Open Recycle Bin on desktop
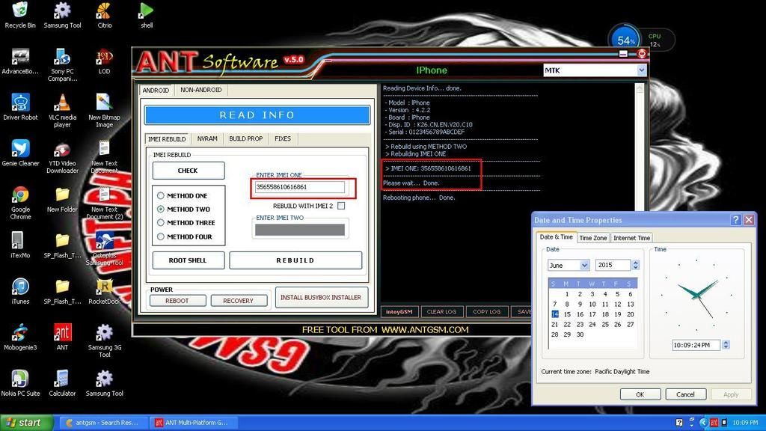Image resolution: width=766 pixels, height=431 pixels. click(x=20, y=10)
